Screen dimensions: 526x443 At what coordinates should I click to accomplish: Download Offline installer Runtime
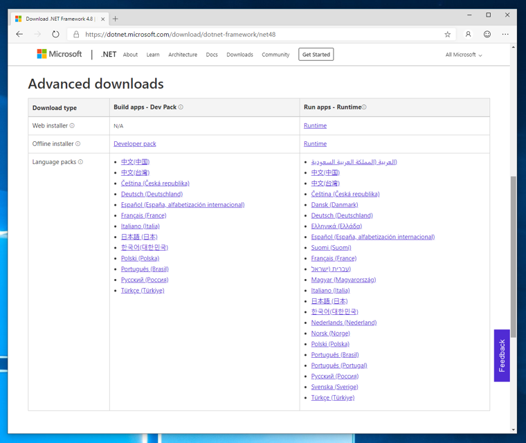(x=316, y=144)
